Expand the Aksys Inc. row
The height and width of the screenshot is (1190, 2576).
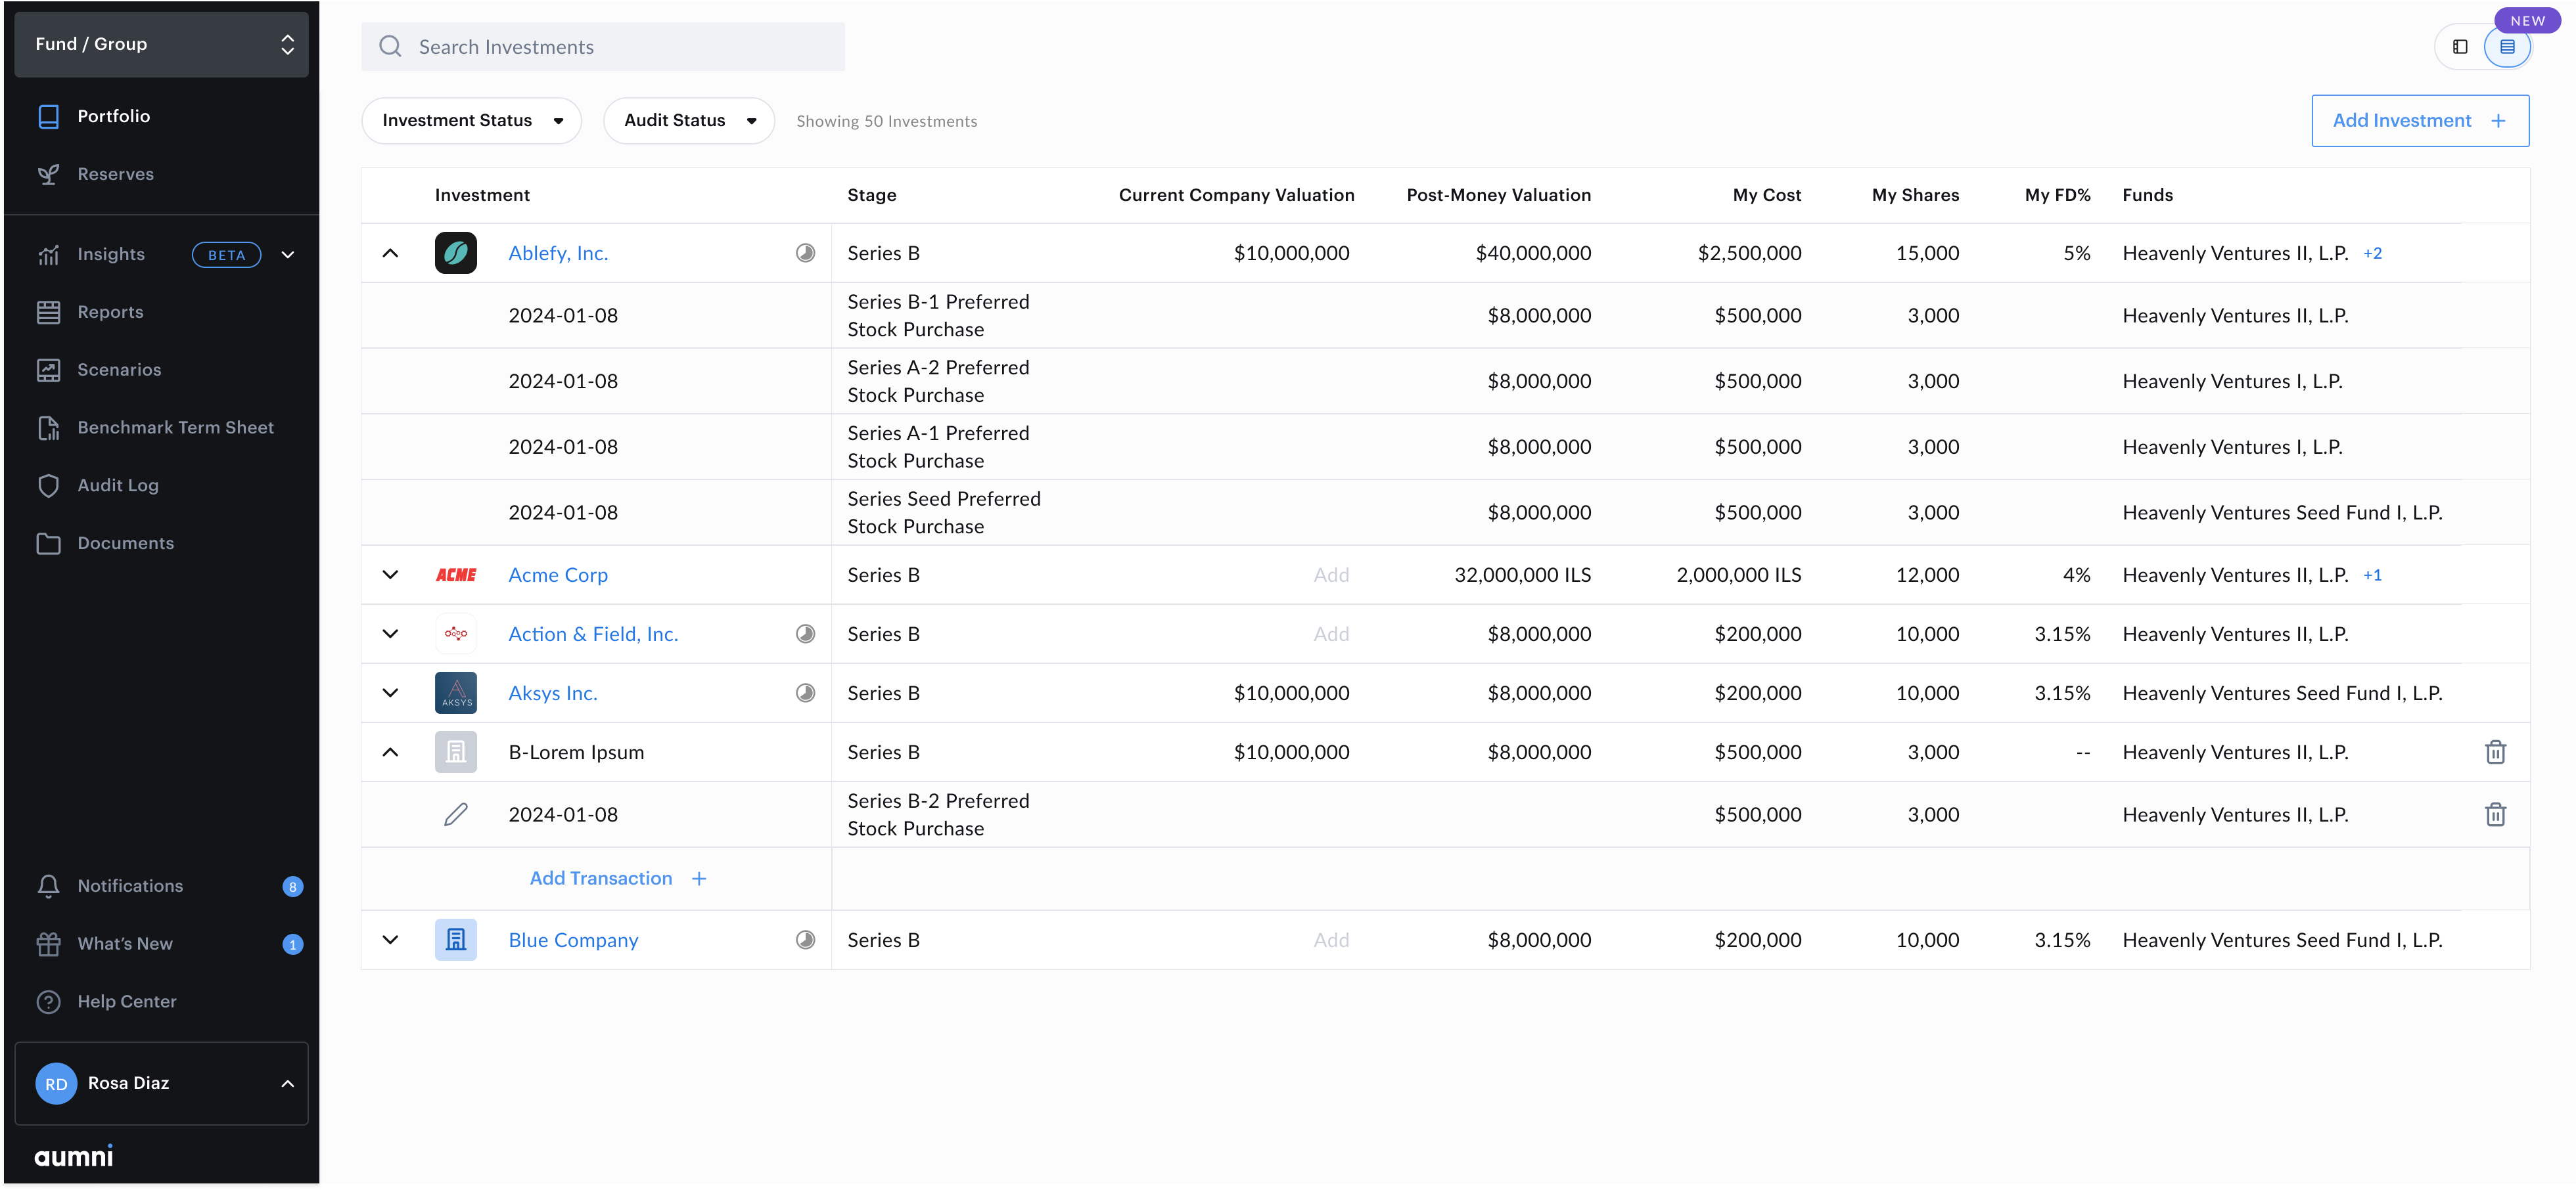tap(390, 694)
